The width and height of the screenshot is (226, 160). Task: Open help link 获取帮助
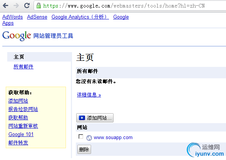(18, 117)
